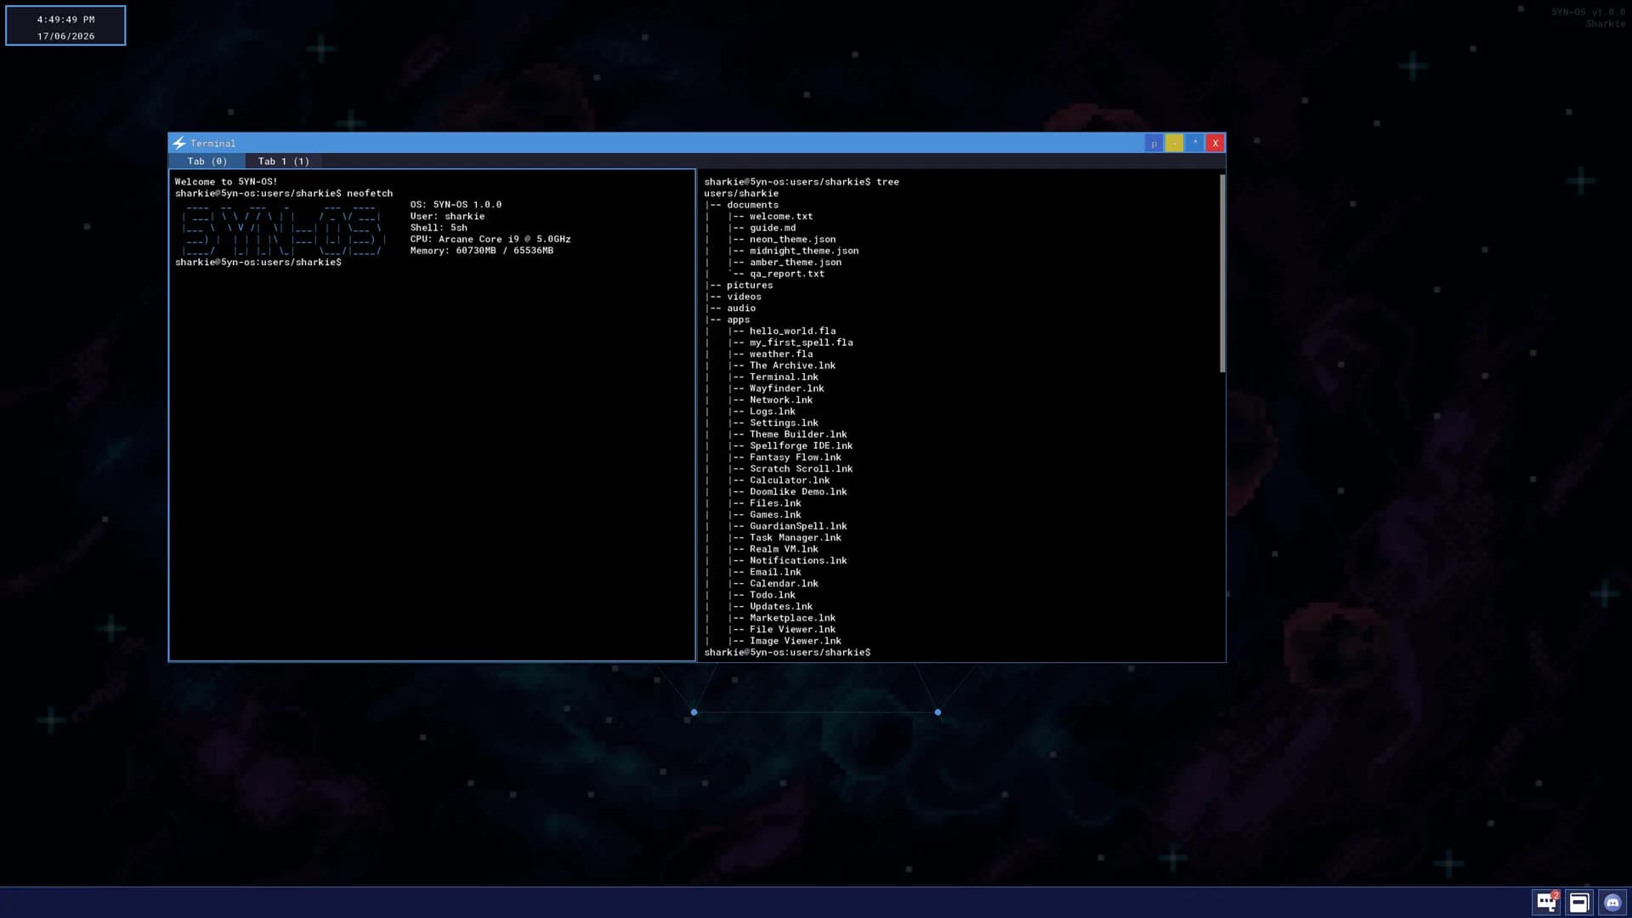
Task: Click the right terminal pane scrollbar
Action: (x=1222, y=272)
